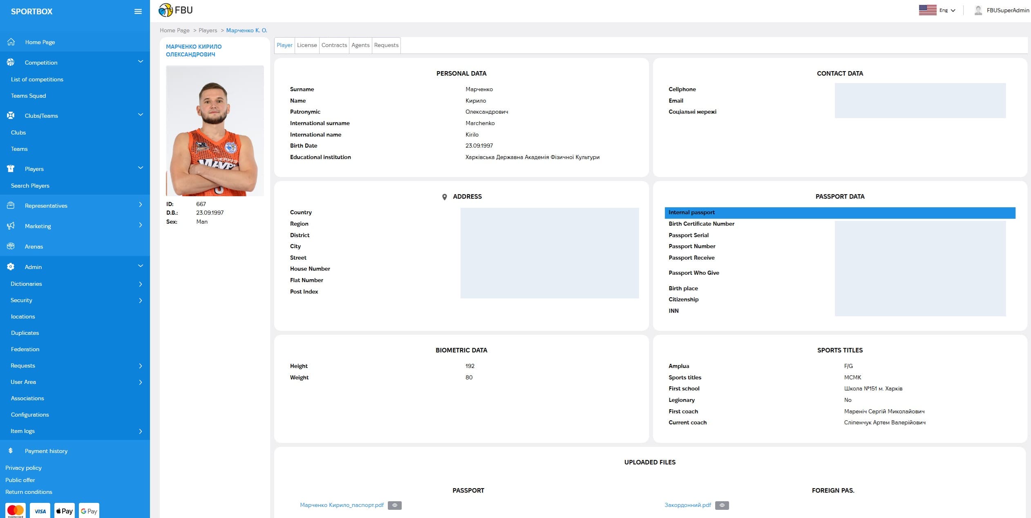This screenshot has width=1031, height=518.
Task: Expand the Item logs submenu arrow
Action: coord(141,431)
